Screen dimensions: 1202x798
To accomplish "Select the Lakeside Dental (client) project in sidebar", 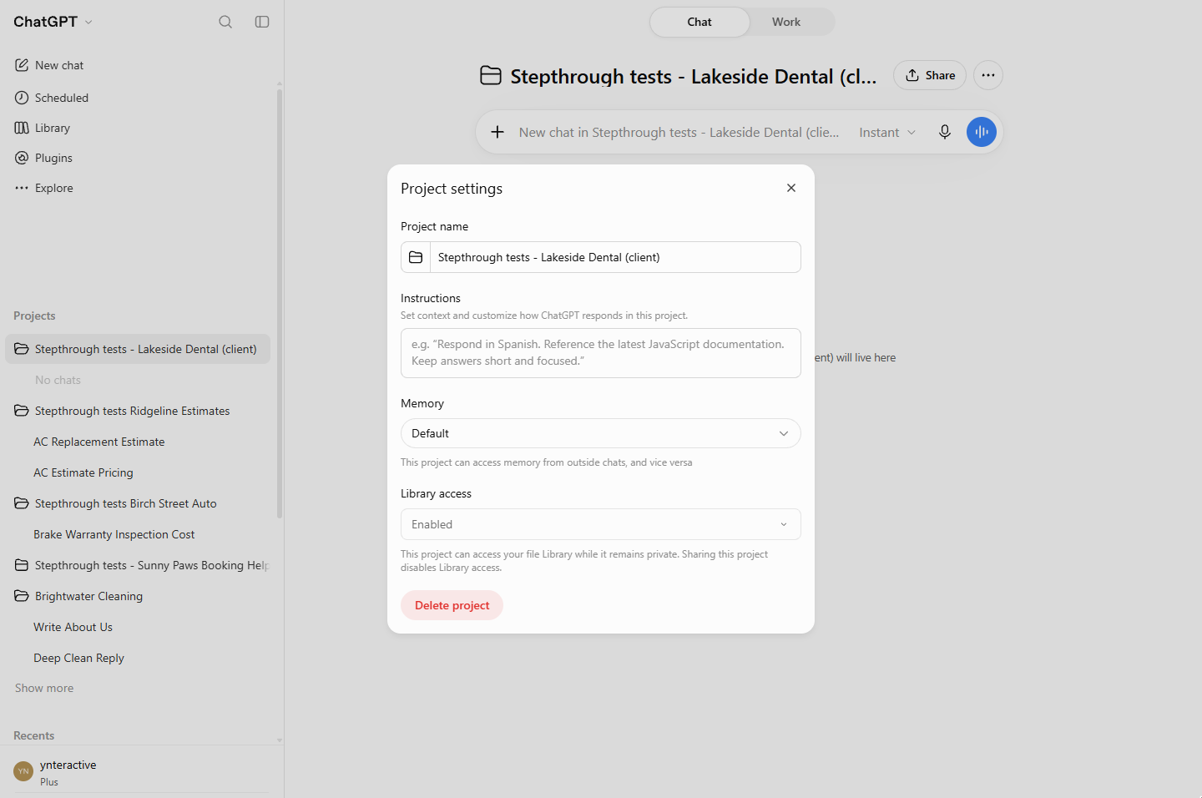I will tap(138, 349).
